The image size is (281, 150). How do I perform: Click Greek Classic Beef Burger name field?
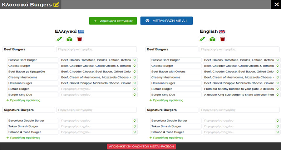32,60
